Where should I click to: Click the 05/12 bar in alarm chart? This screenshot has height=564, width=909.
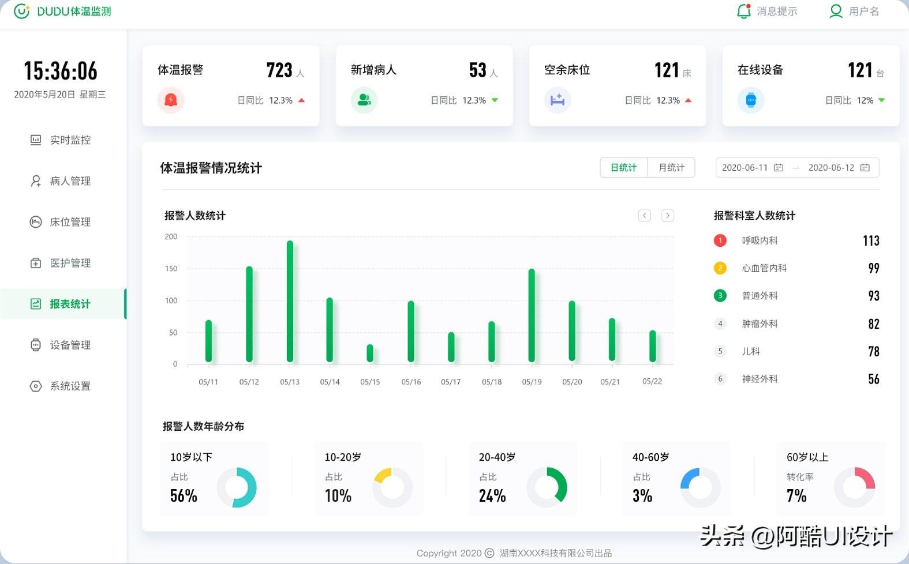(x=249, y=314)
